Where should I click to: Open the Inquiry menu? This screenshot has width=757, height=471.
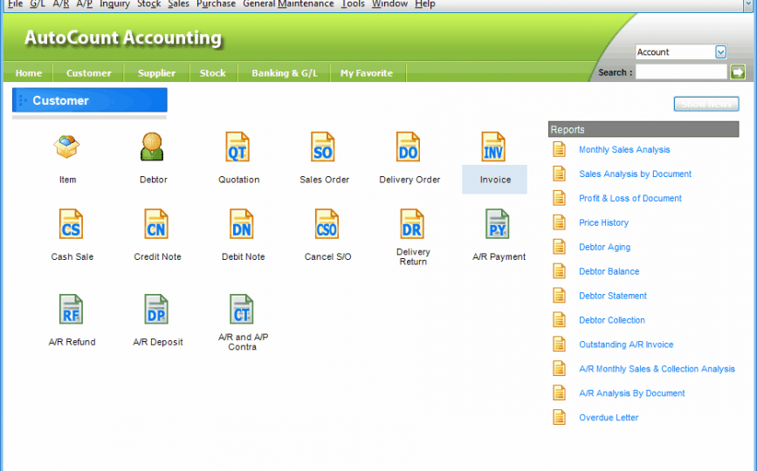tap(114, 4)
